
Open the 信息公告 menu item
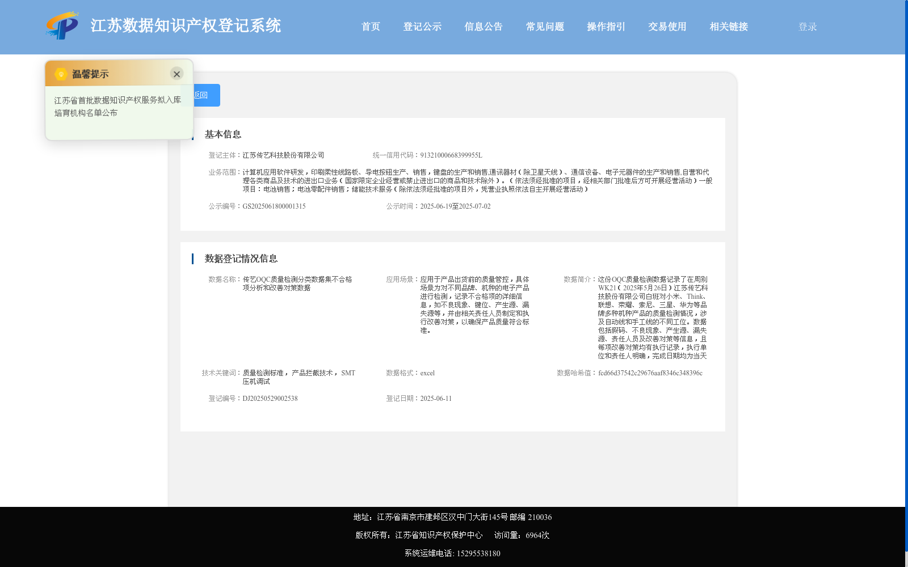point(484,27)
